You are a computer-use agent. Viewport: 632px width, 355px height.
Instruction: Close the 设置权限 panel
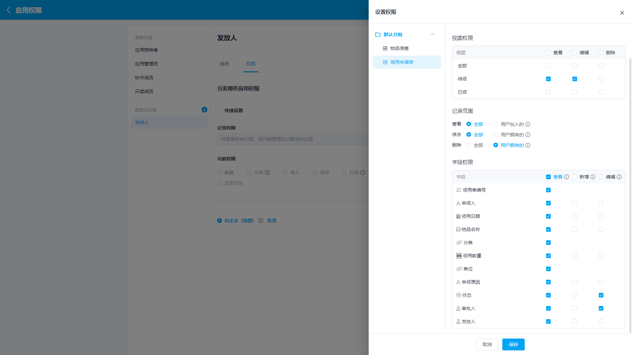click(x=622, y=13)
